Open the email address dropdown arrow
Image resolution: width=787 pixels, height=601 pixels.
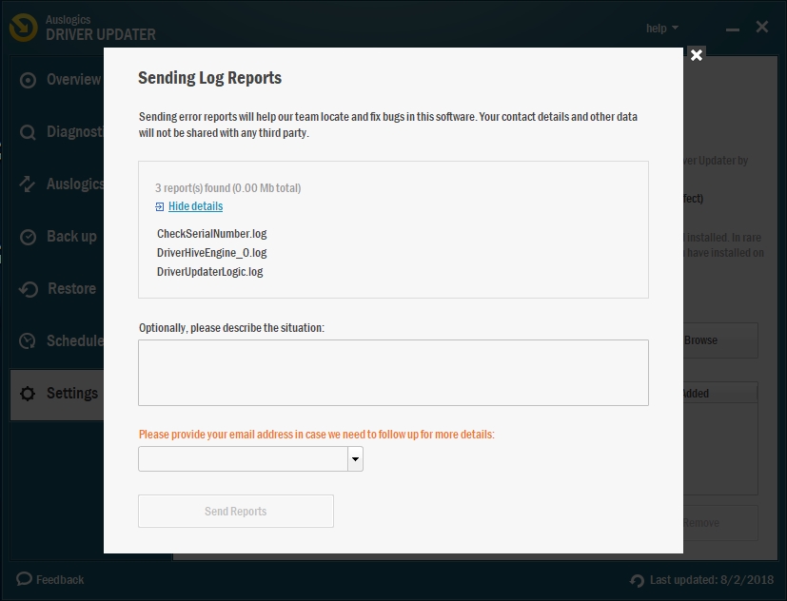(355, 459)
